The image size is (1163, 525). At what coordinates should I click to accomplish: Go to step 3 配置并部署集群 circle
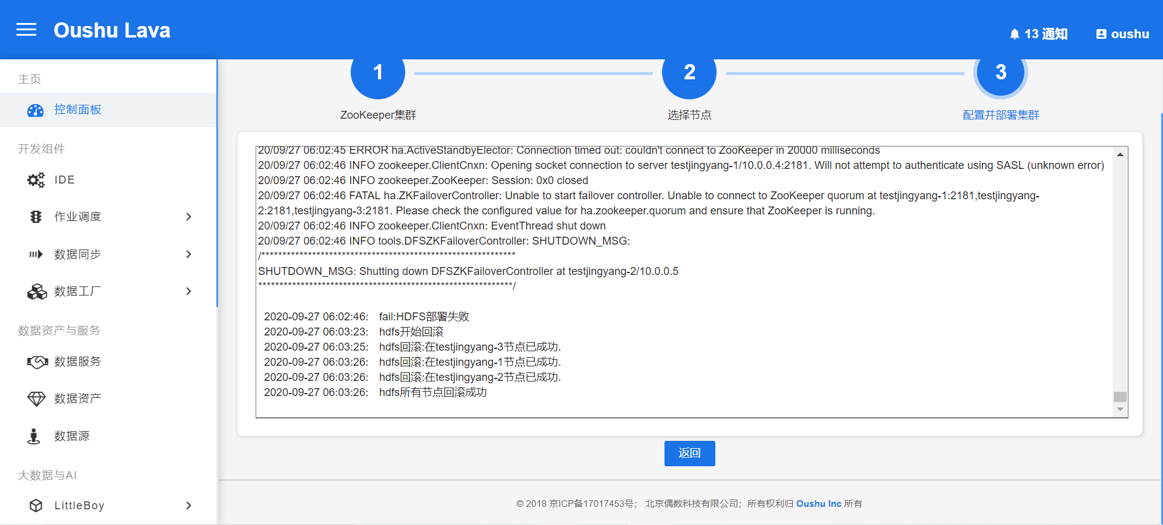[x=1001, y=73]
